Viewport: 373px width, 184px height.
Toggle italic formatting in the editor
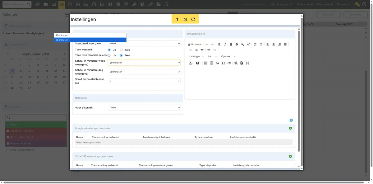(225, 45)
